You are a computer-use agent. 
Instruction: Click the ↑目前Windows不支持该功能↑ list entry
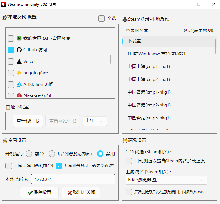pyautogui.click(x=169, y=54)
